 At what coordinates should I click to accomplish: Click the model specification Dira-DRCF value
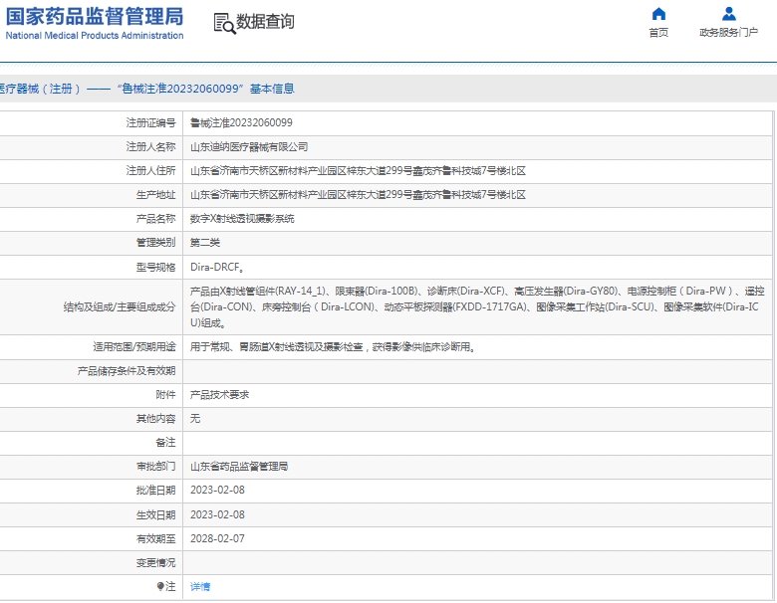point(217,268)
